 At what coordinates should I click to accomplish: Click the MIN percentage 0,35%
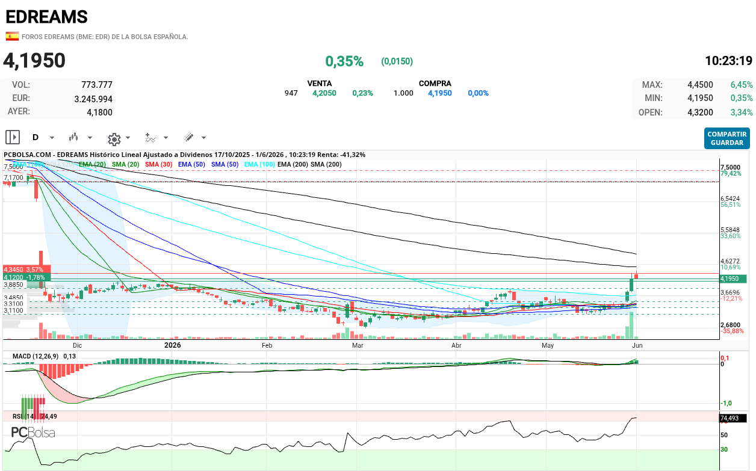pyautogui.click(x=742, y=99)
